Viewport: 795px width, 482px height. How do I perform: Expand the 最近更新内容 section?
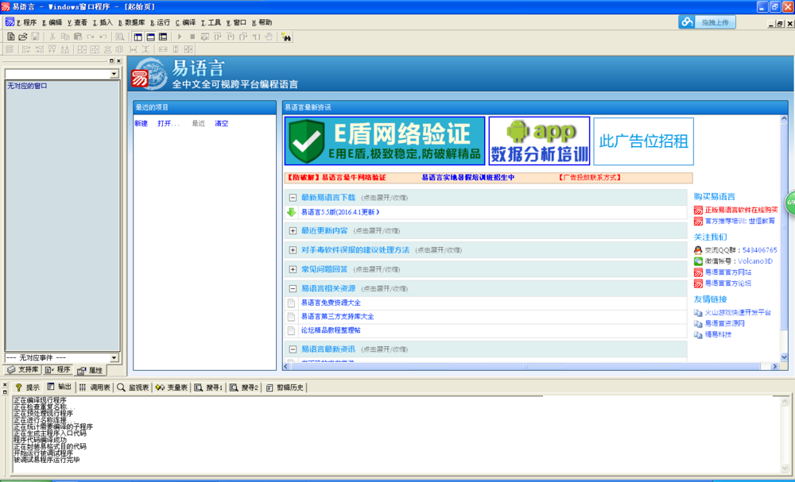(x=293, y=231)
